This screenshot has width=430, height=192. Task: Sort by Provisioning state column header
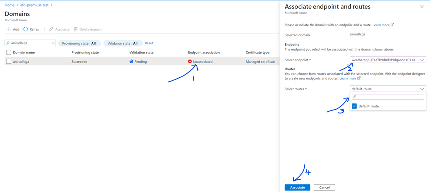pyautogui.click(x=85, y=53)
